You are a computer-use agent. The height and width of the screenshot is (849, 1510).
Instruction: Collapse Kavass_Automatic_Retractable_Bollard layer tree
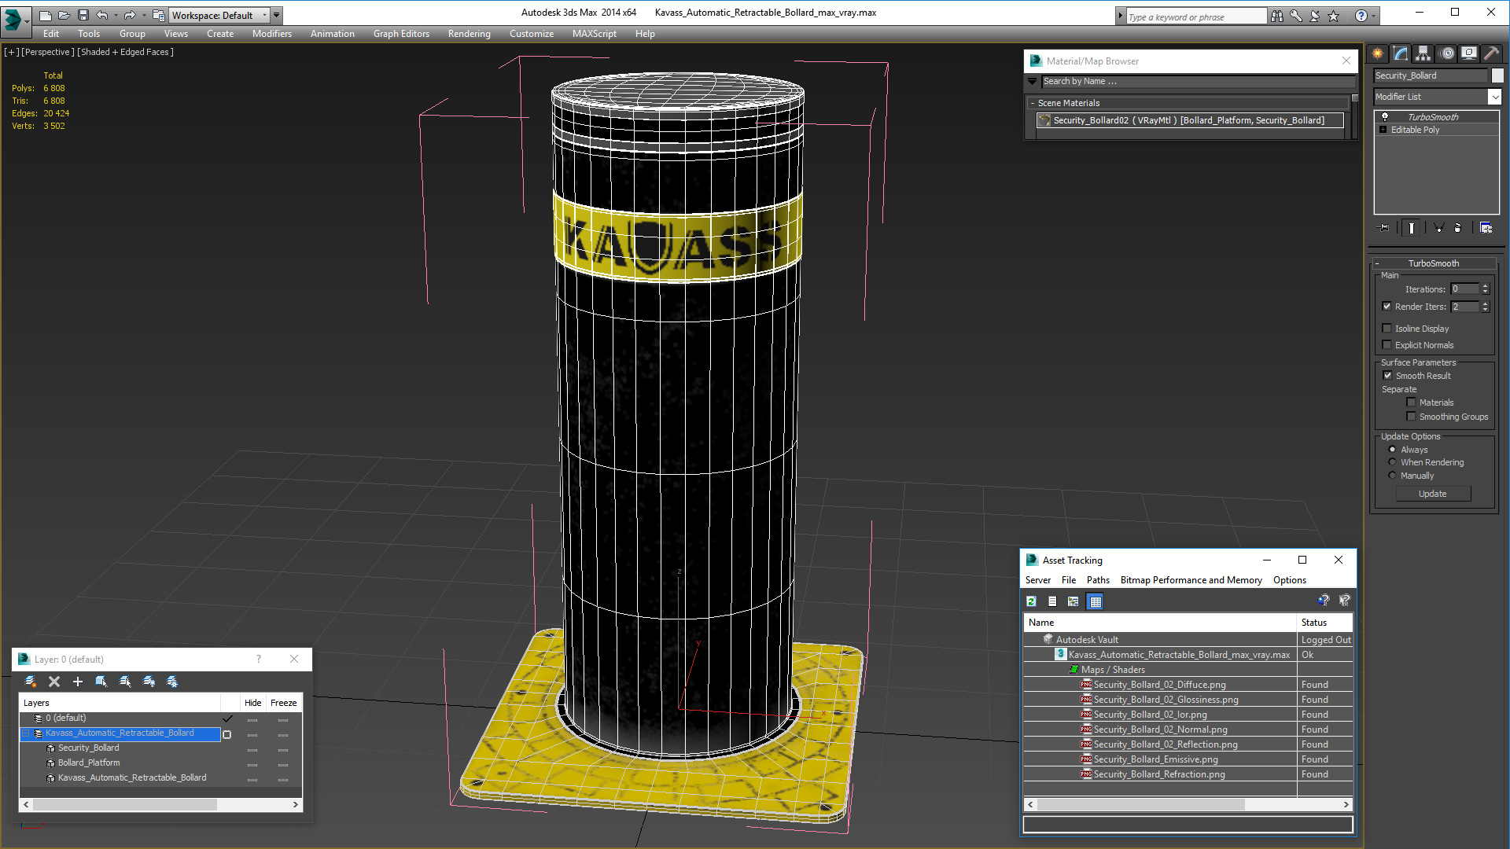[x=26, y=733]
